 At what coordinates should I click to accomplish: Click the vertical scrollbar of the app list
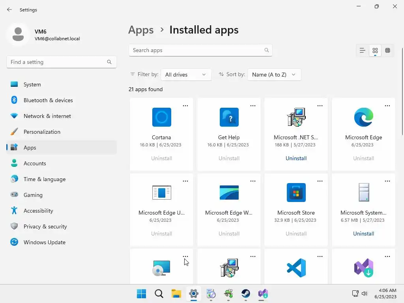click(402, 91)
